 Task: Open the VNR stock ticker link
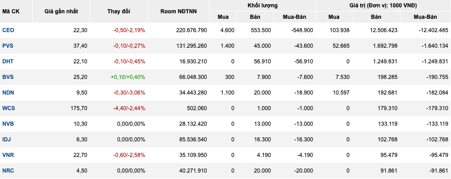tap(8, 155)
